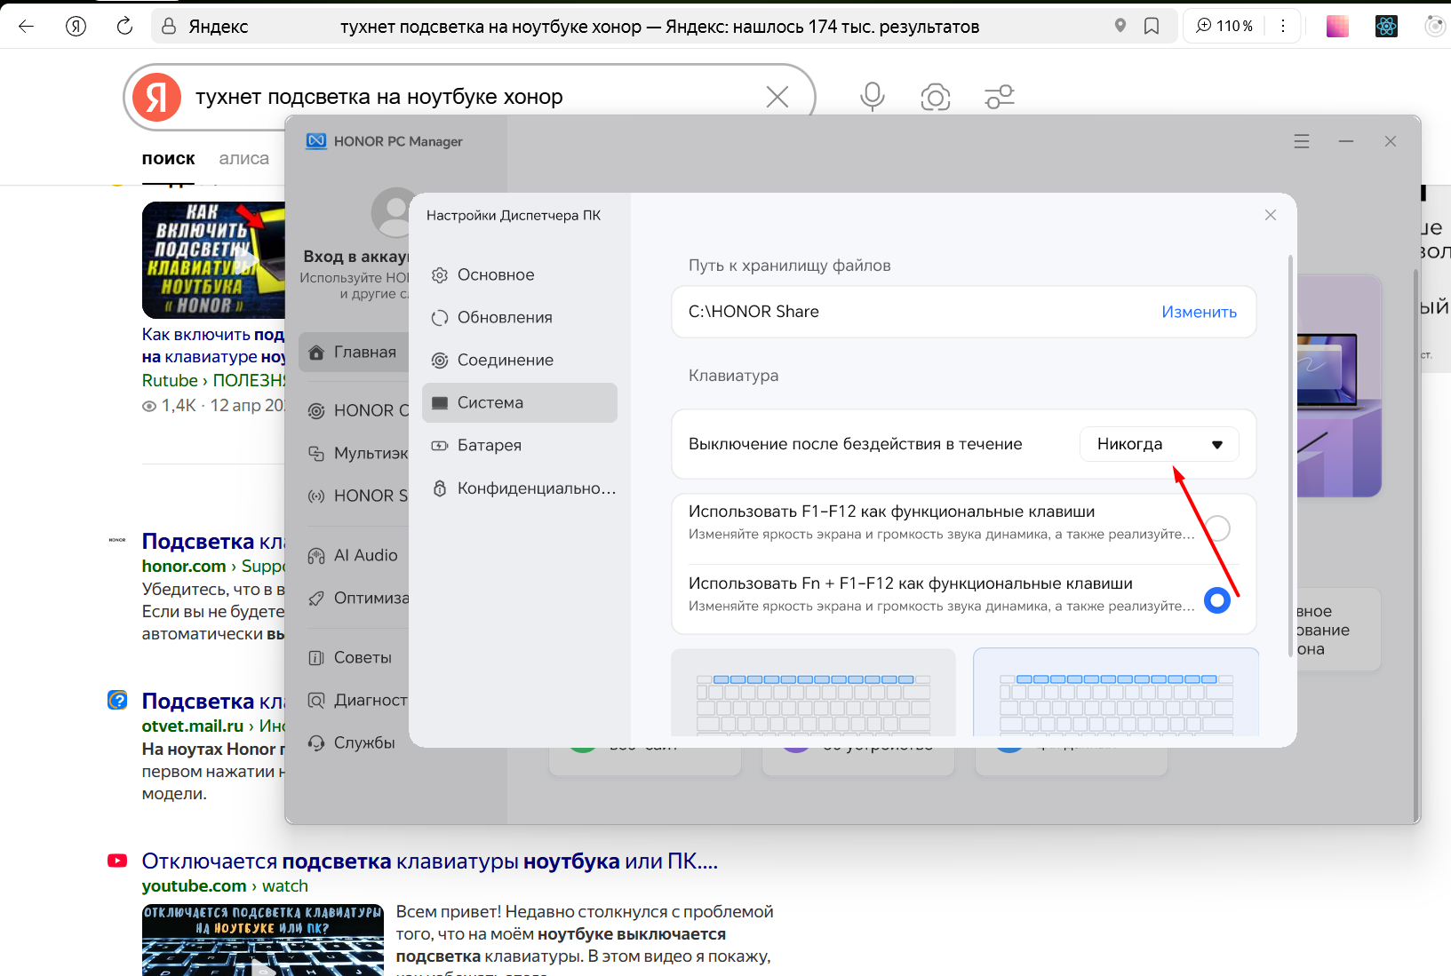Reload the page with the refresh icon
1451x976 pixels.
click(x=125, y=26)
